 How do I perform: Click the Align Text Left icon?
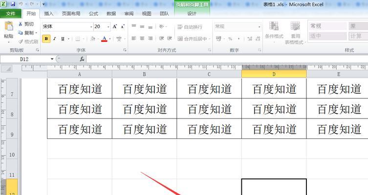point(134,39)
